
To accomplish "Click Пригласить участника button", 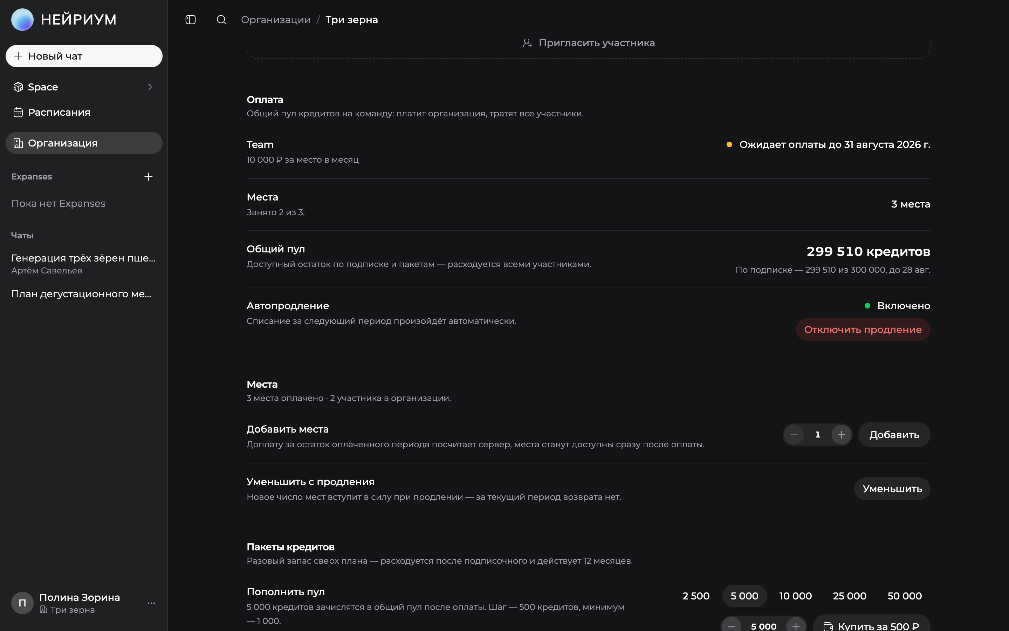I will pos(588,43).
